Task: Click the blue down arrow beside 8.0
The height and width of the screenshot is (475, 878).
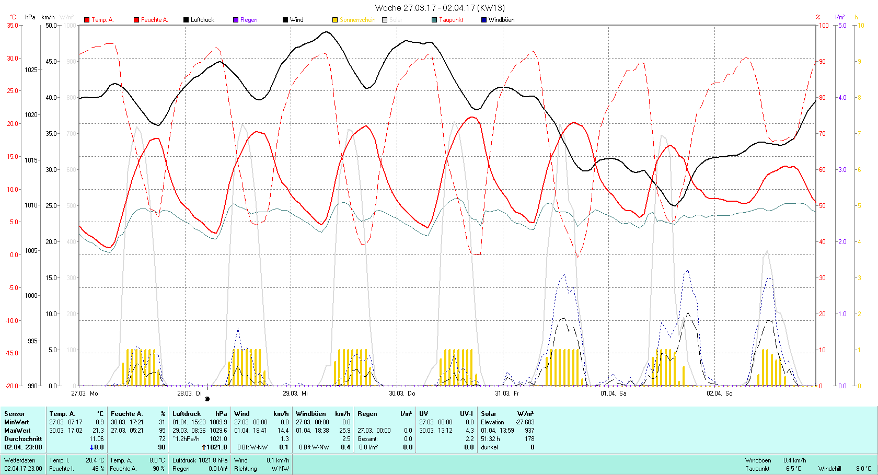Action: 91,447
